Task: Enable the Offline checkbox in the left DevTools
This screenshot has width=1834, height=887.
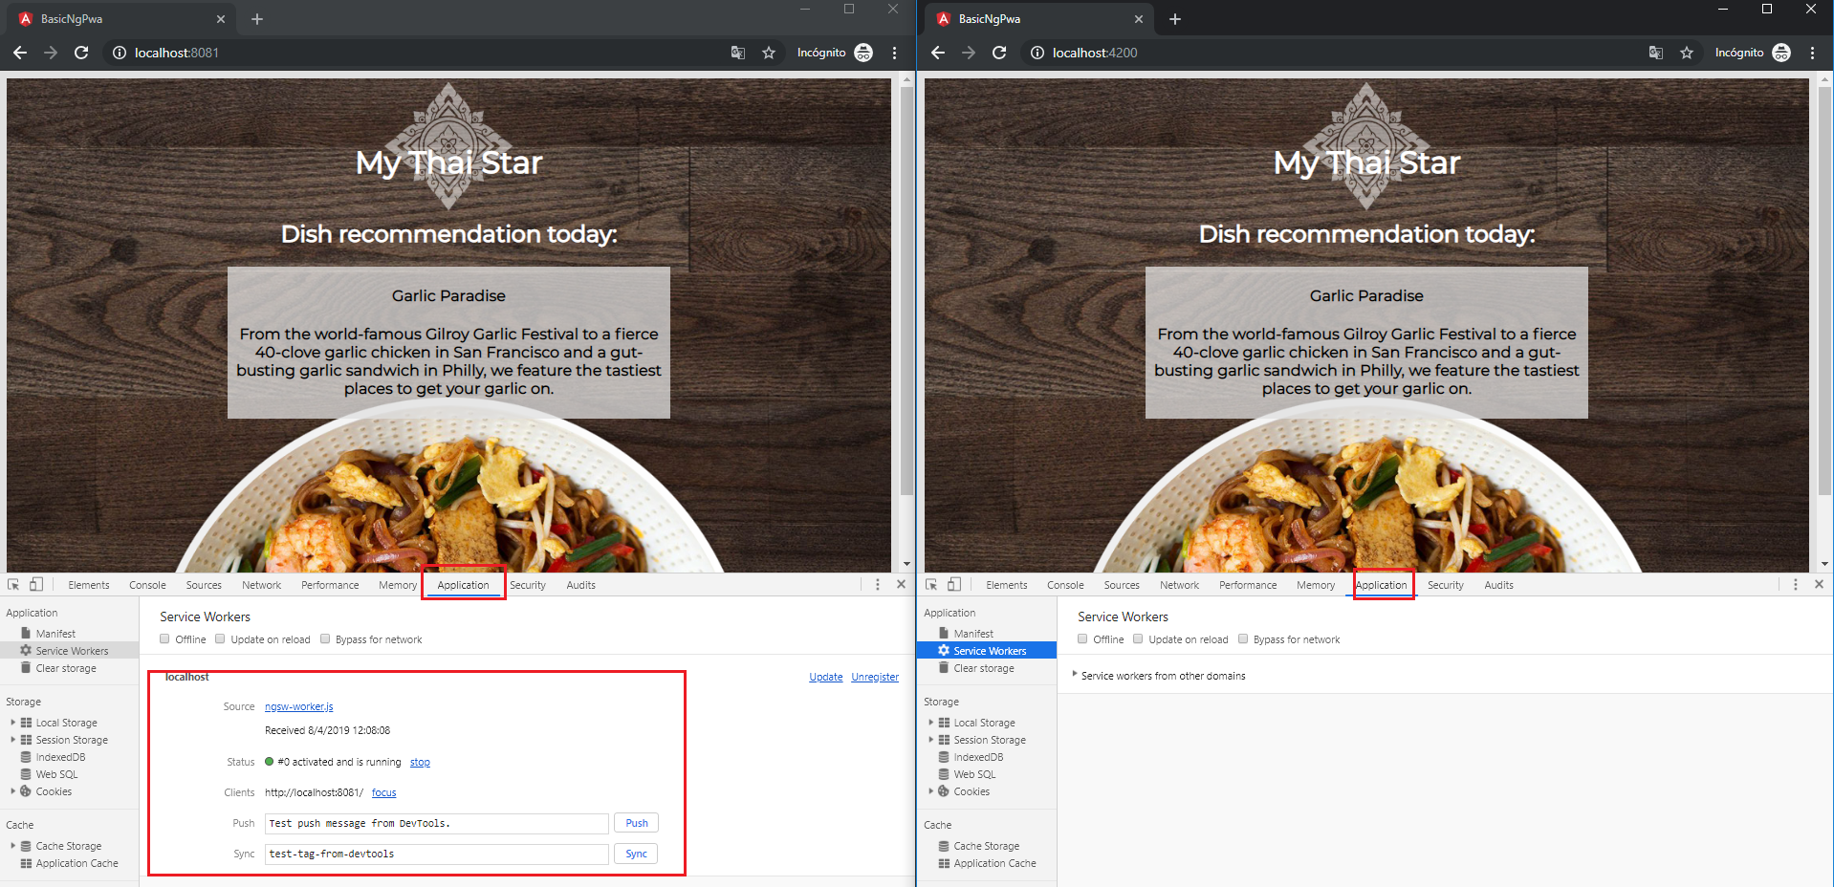Action: [x=165, y=639]
